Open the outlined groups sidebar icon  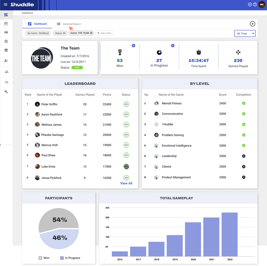7,82
